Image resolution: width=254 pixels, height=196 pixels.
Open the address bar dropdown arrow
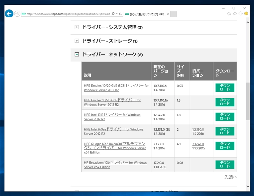pos(117,14)
